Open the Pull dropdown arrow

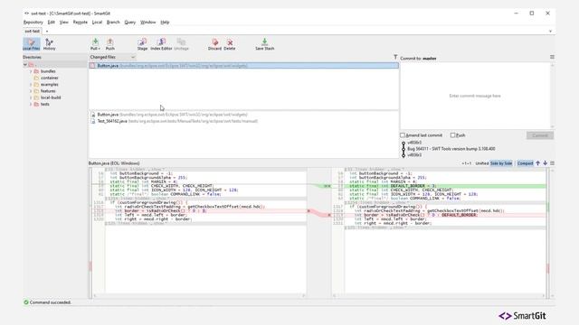click(x=100, y=49)
